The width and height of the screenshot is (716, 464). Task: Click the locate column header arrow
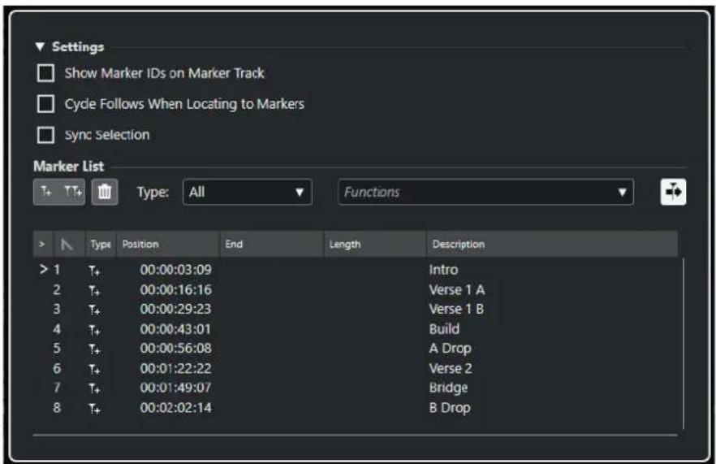(42, 244)
